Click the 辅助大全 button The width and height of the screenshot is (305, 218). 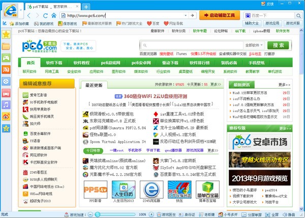tap(252, 23)
